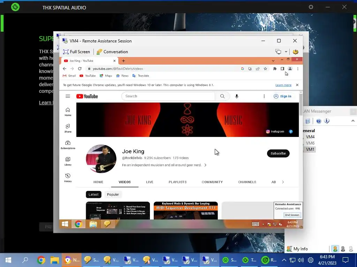The width and height of the screenshot is (357, 267).
Task: Switch to the COMMUNITY channel tab
Action: tap(212, 182)
